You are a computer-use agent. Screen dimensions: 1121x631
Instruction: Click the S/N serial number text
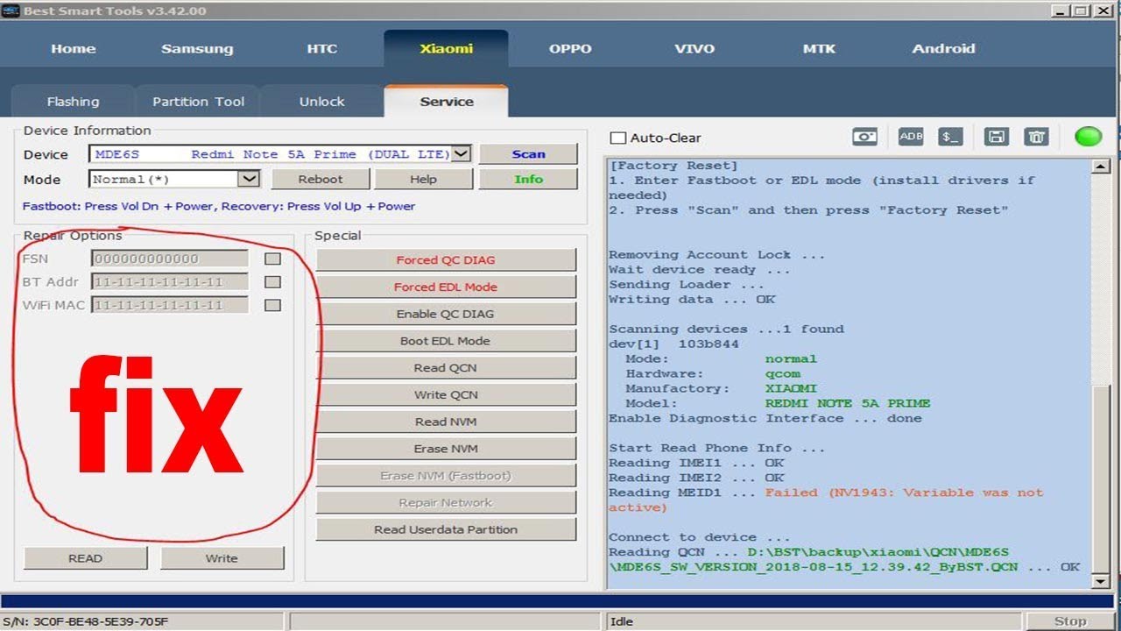pos(85,621)
